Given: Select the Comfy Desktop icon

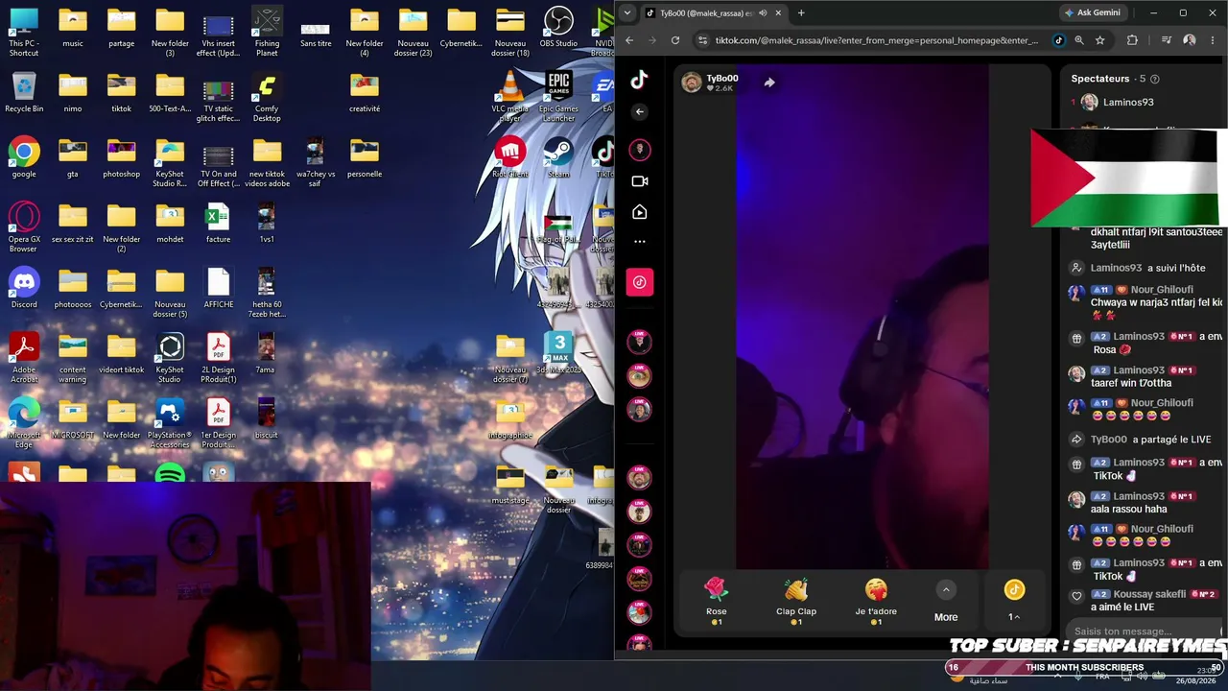Looking at the screenshot, I should 267,96.
